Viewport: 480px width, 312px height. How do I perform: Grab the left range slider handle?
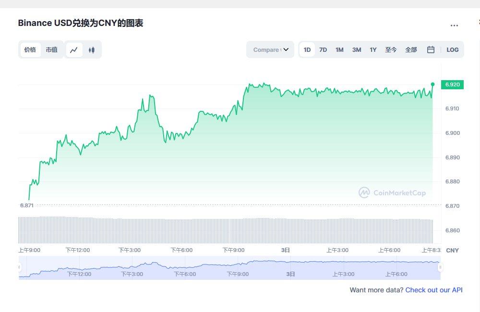pyautogui.click(x=19, y=267)
